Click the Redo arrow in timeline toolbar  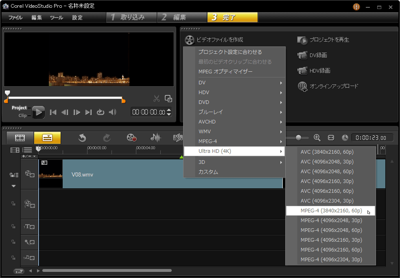click(107, 138)
